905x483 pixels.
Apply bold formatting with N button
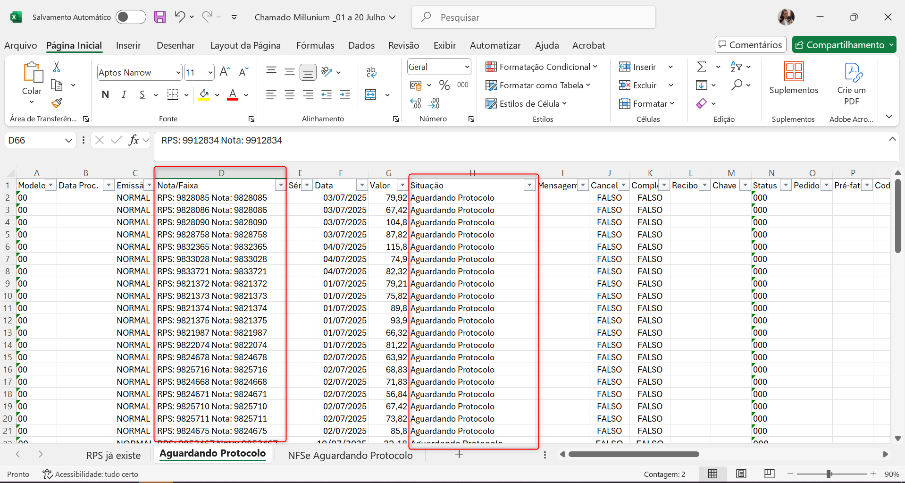105,94
